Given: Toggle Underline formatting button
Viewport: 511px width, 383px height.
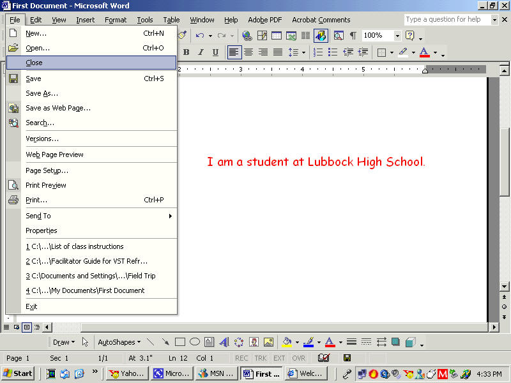Looking at the screenshot, I should tap(215, 52).
